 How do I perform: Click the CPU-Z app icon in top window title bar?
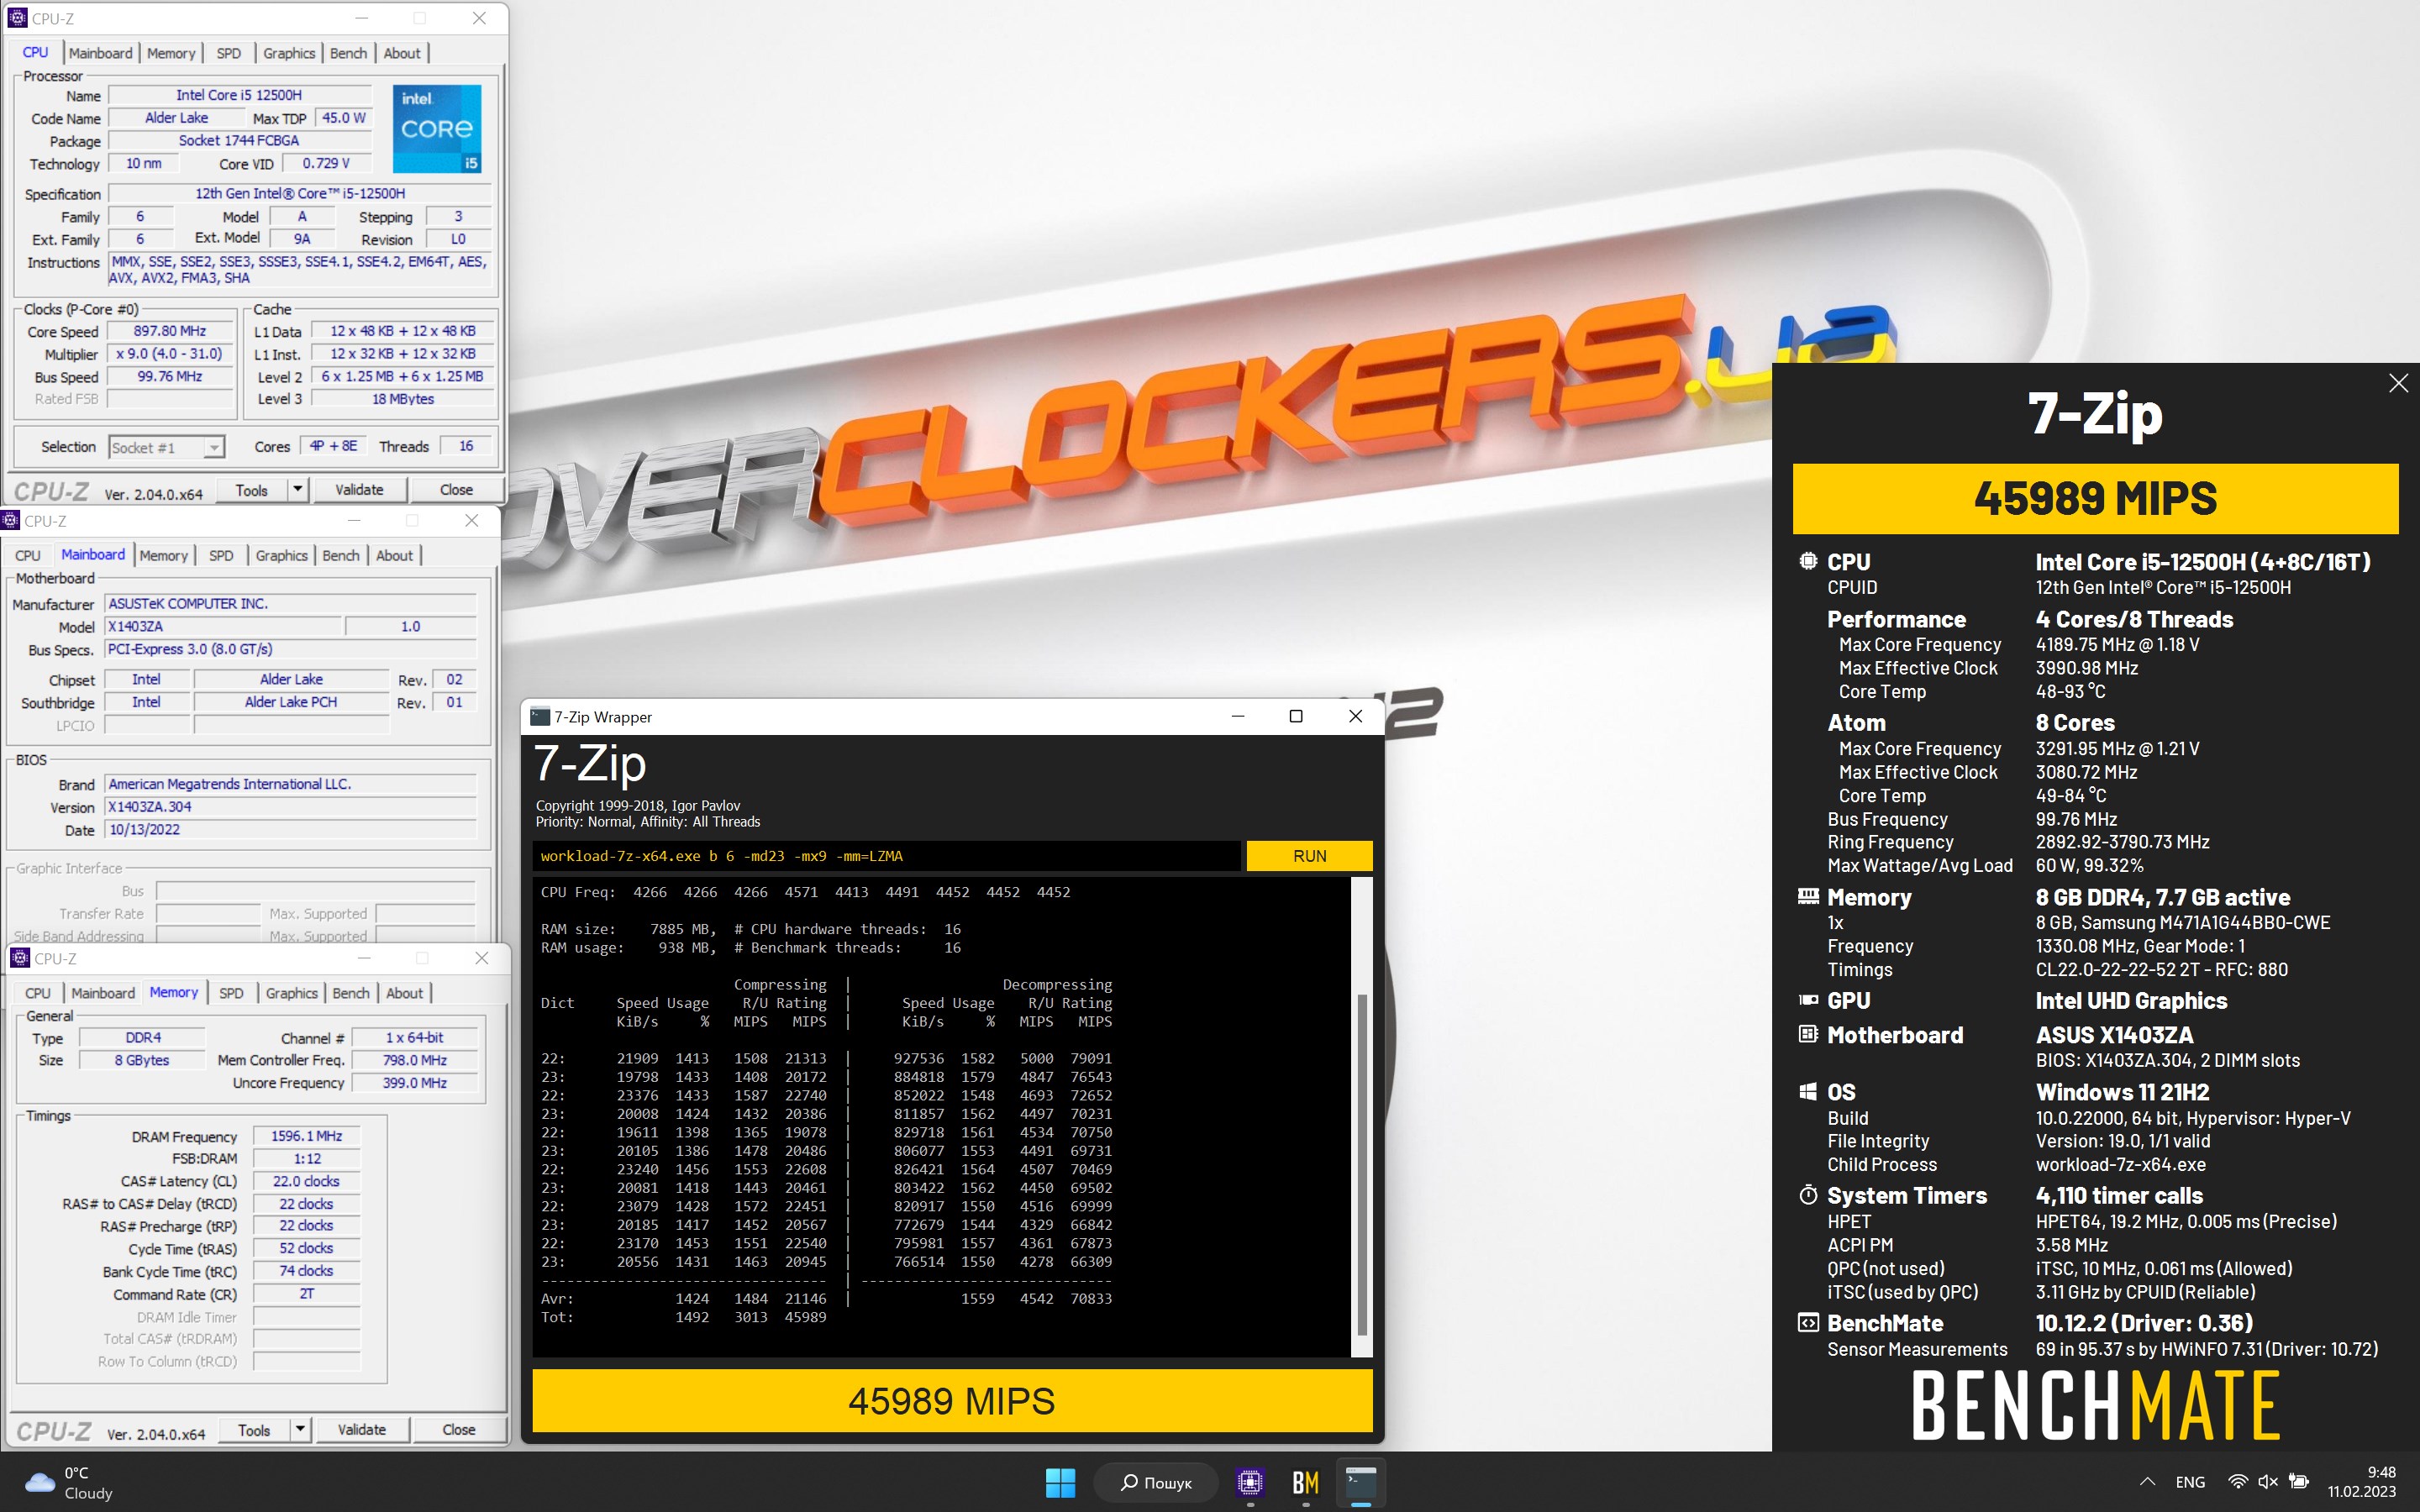click(x=17, y=18)
